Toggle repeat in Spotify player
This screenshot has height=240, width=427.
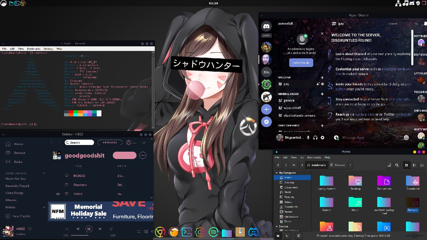tap(111, 229)
